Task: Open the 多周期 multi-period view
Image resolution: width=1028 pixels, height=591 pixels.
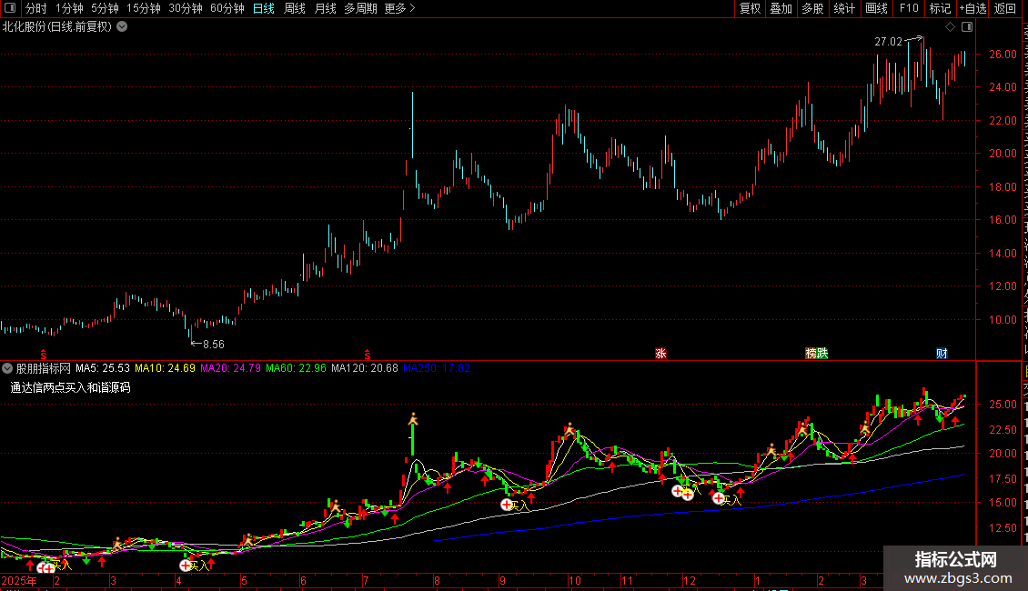Action: pyautogui.click(x=360, y=8)
